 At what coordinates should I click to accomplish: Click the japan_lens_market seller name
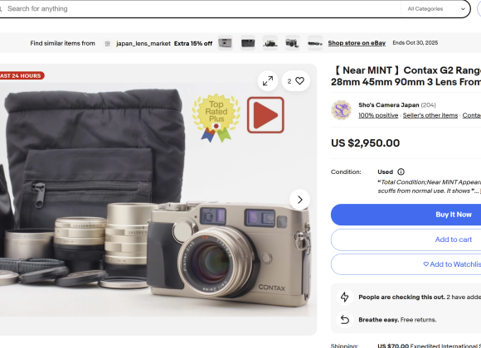[x=143, y=44]
